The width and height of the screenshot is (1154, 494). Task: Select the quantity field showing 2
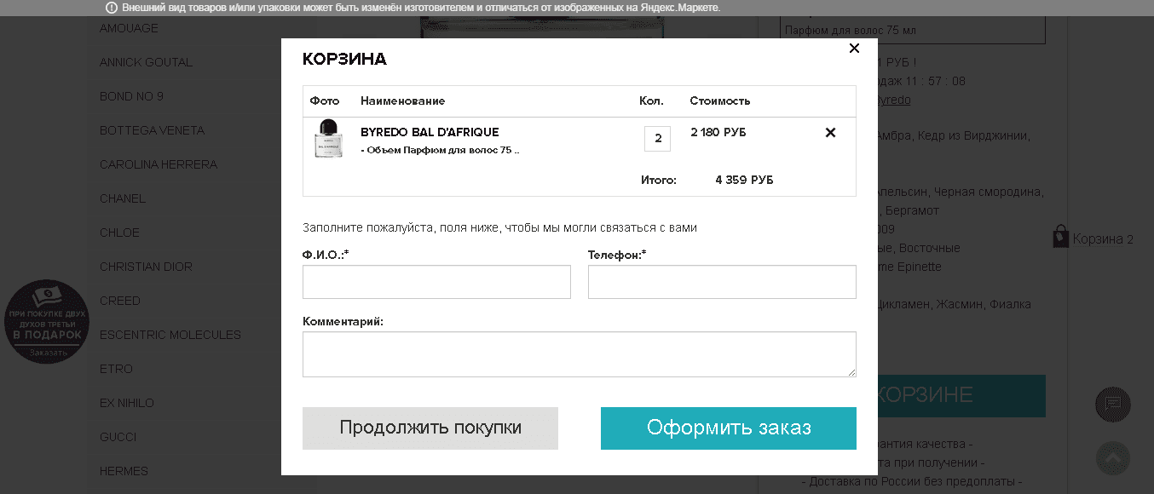point(657,138)
